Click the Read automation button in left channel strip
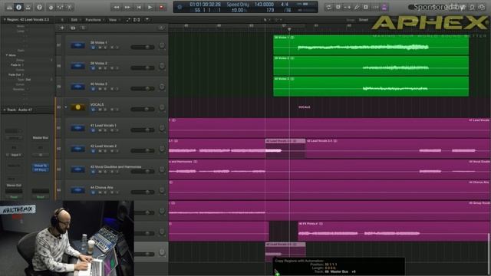This screenshot has height=276, width=491. tap(14, 197)
